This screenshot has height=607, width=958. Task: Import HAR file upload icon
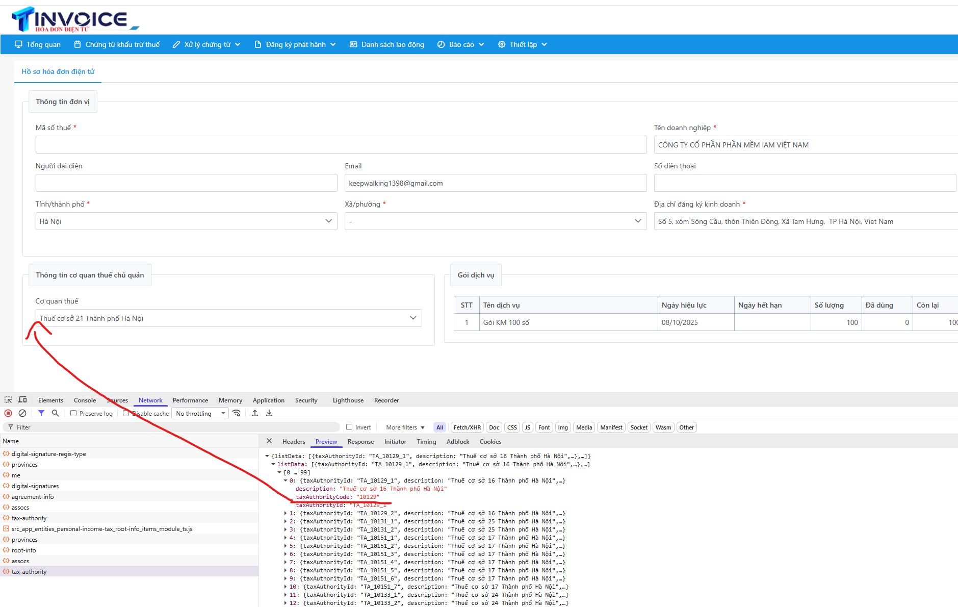(x=255, y=413)
